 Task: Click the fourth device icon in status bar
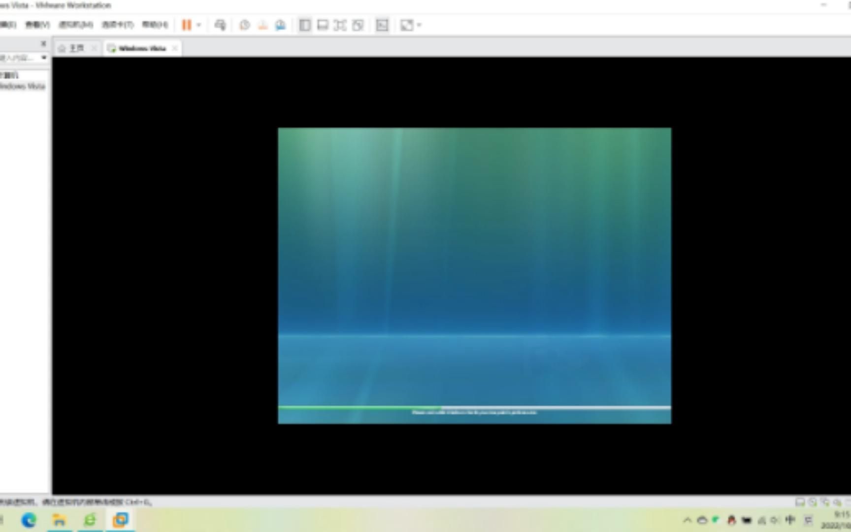point(837,502)
